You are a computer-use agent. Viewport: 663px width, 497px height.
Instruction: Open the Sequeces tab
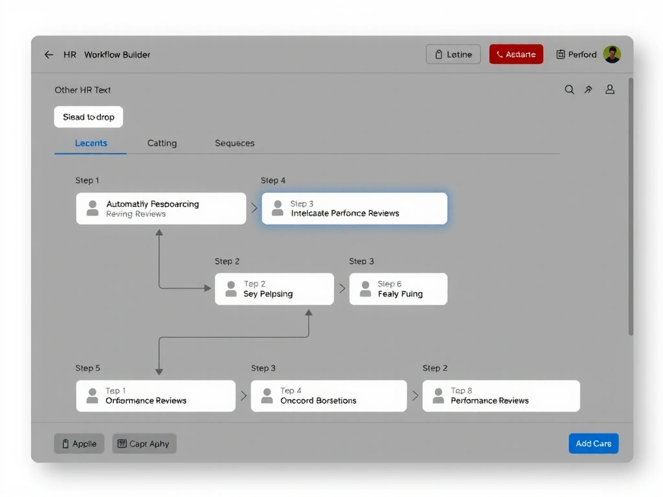pos(234,143)
